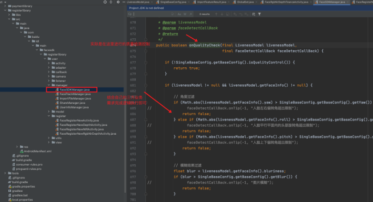Open project panel settings gear
This screenshot has height=202, width=373.
118,2
